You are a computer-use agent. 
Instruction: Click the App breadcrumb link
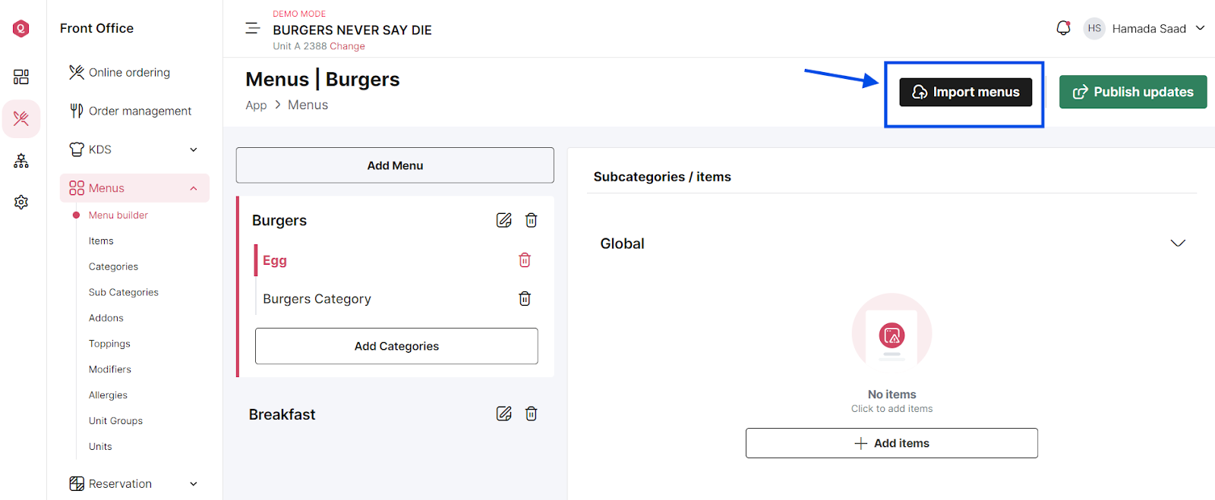(256, 105)
